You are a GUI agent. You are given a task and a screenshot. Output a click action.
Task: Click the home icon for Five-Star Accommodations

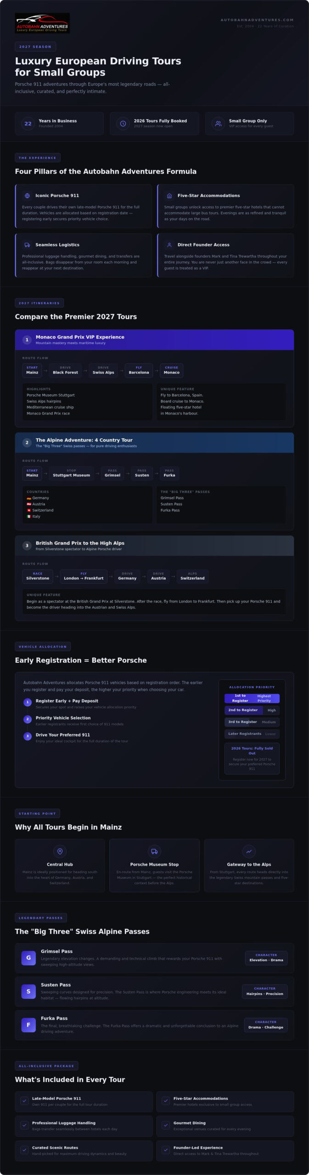(169, 196)
